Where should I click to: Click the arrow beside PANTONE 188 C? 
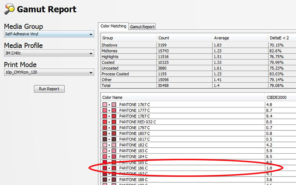(x=109, y=180)
